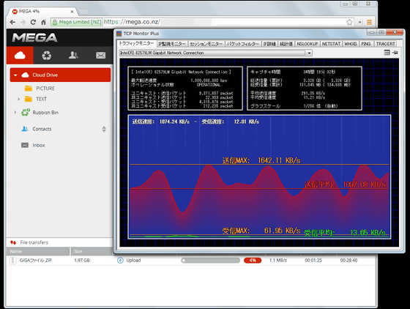The height and width of the screenshot is (309, 410).
Task: Switch to the PING tab
Action: coord(366,44)
